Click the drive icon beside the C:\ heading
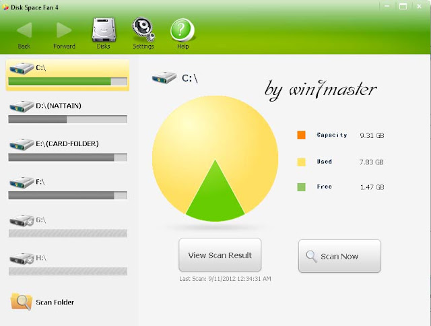This screenshot has height=326, width=431. (x=164, y=77)
